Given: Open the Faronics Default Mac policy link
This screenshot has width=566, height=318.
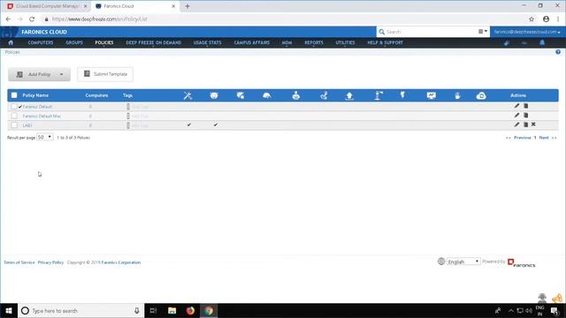Looking at the screenshot, I should click(x=42, y=116).
